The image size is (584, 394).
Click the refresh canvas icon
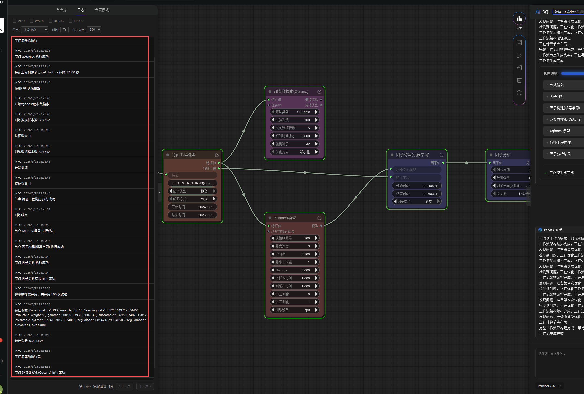(519, 93)
